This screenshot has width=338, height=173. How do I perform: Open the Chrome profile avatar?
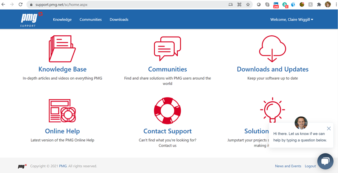point(328,5)
